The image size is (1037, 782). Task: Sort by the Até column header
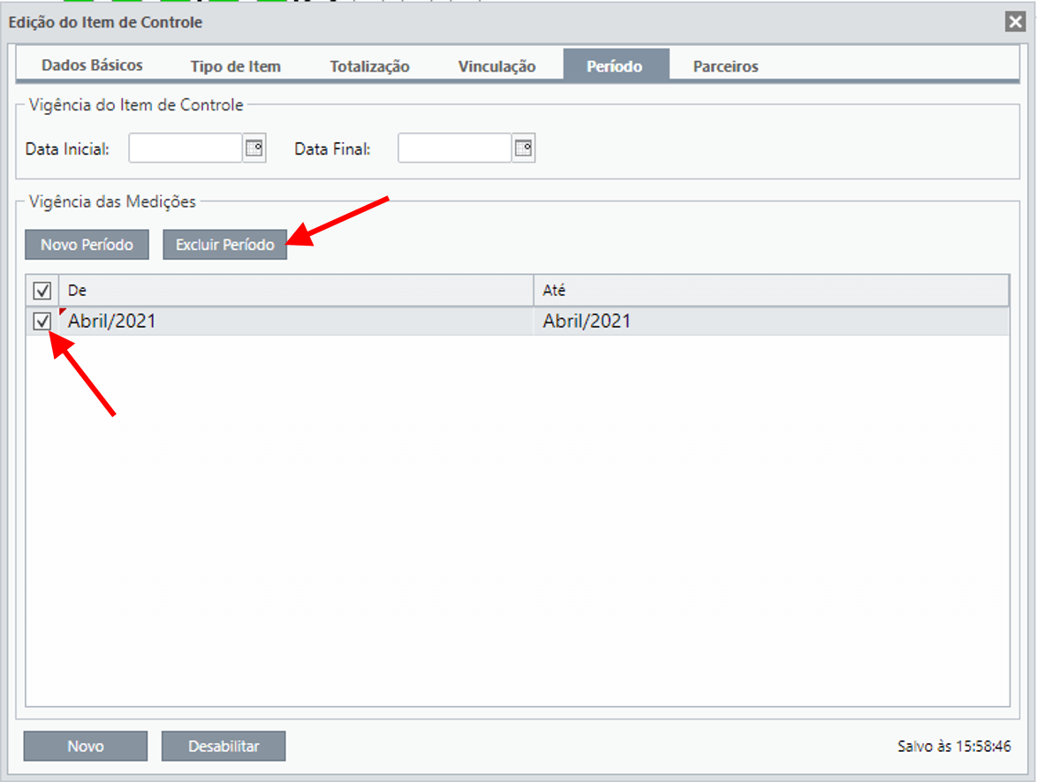771,291
